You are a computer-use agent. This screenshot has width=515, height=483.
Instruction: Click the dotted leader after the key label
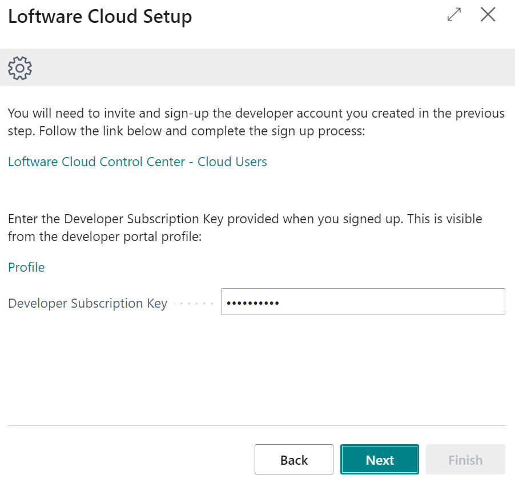[x=192, y=303]
